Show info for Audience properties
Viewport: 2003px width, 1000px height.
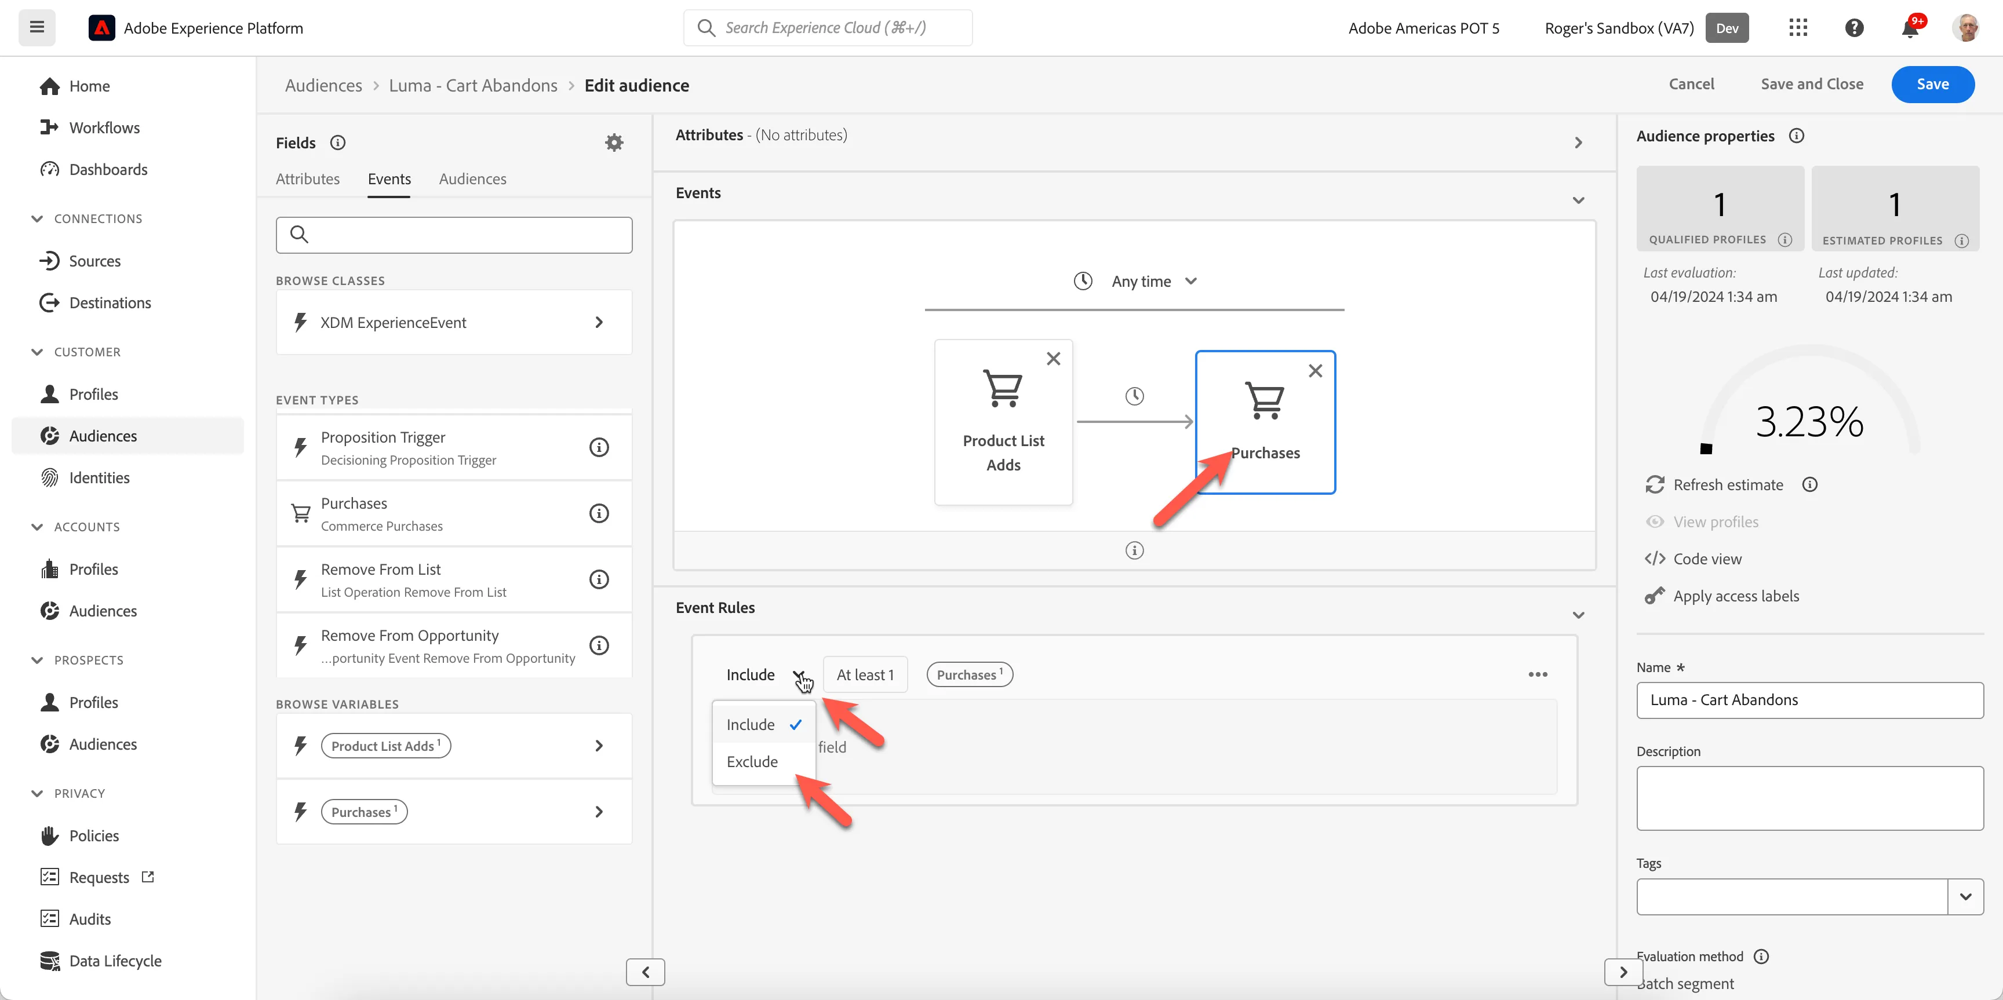(x=1796, y=135)
